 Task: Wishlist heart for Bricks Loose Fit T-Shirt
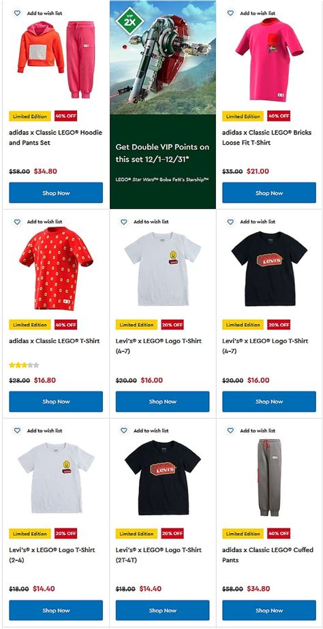(230, 13)
